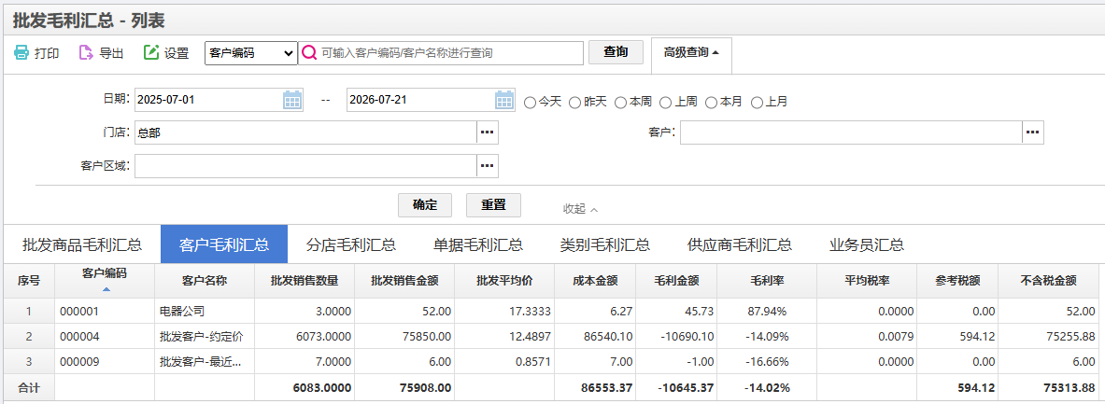Switch to 供应商毛利汇总 tab
1105x404 pixels.
(739, 245)
